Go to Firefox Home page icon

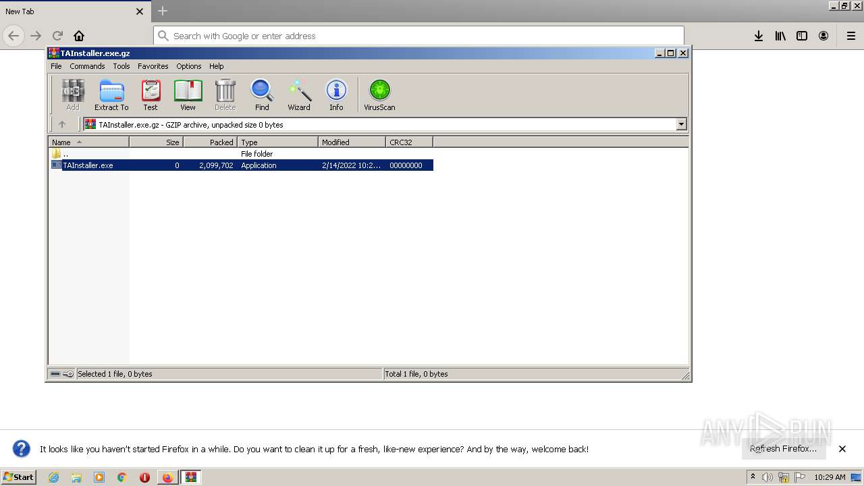[79, 36]
